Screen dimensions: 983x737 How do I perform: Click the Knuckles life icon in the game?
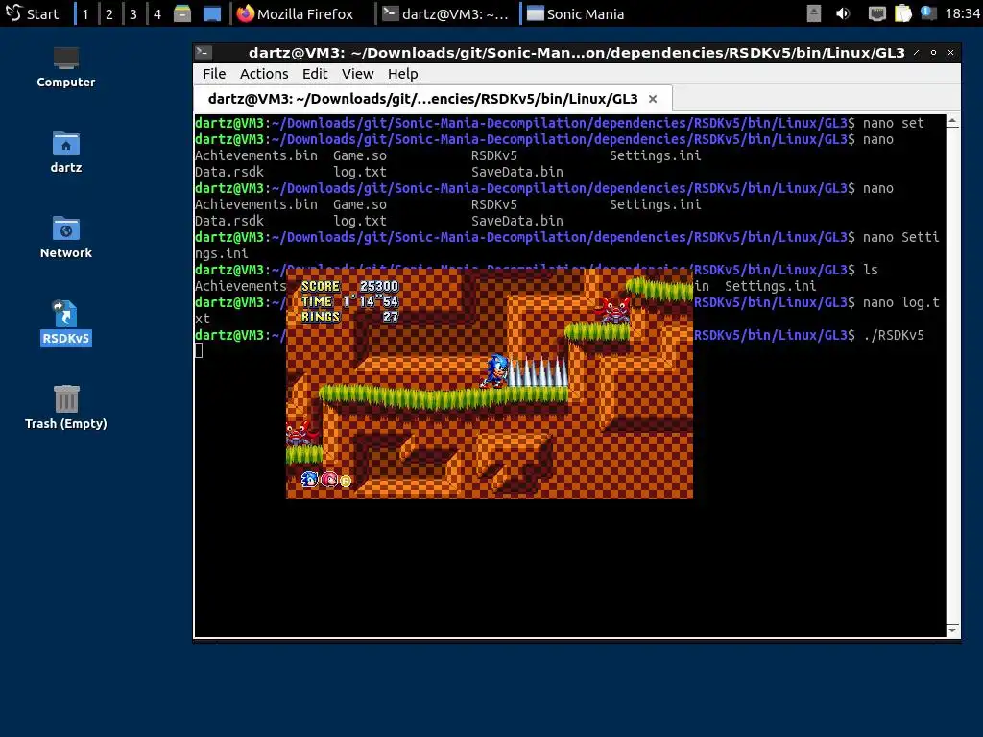[x=329, y=480]
